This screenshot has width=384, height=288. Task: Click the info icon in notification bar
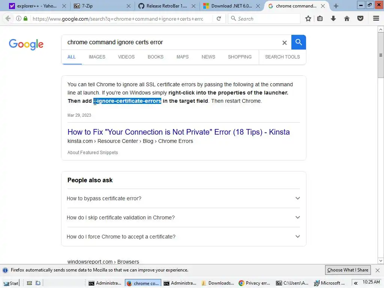click(x=5, y=270)
